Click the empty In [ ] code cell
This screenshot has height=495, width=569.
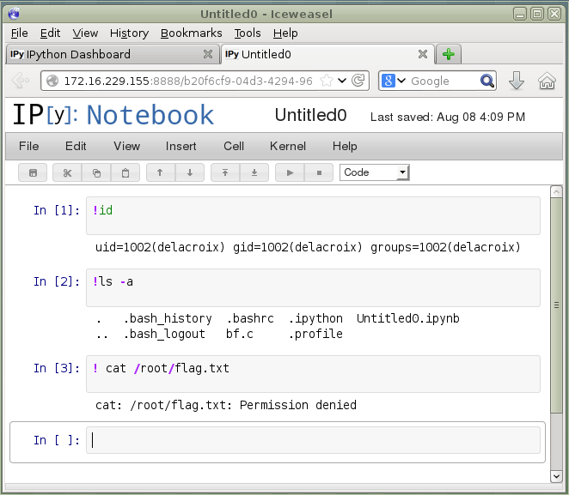[x=313, y=440]
